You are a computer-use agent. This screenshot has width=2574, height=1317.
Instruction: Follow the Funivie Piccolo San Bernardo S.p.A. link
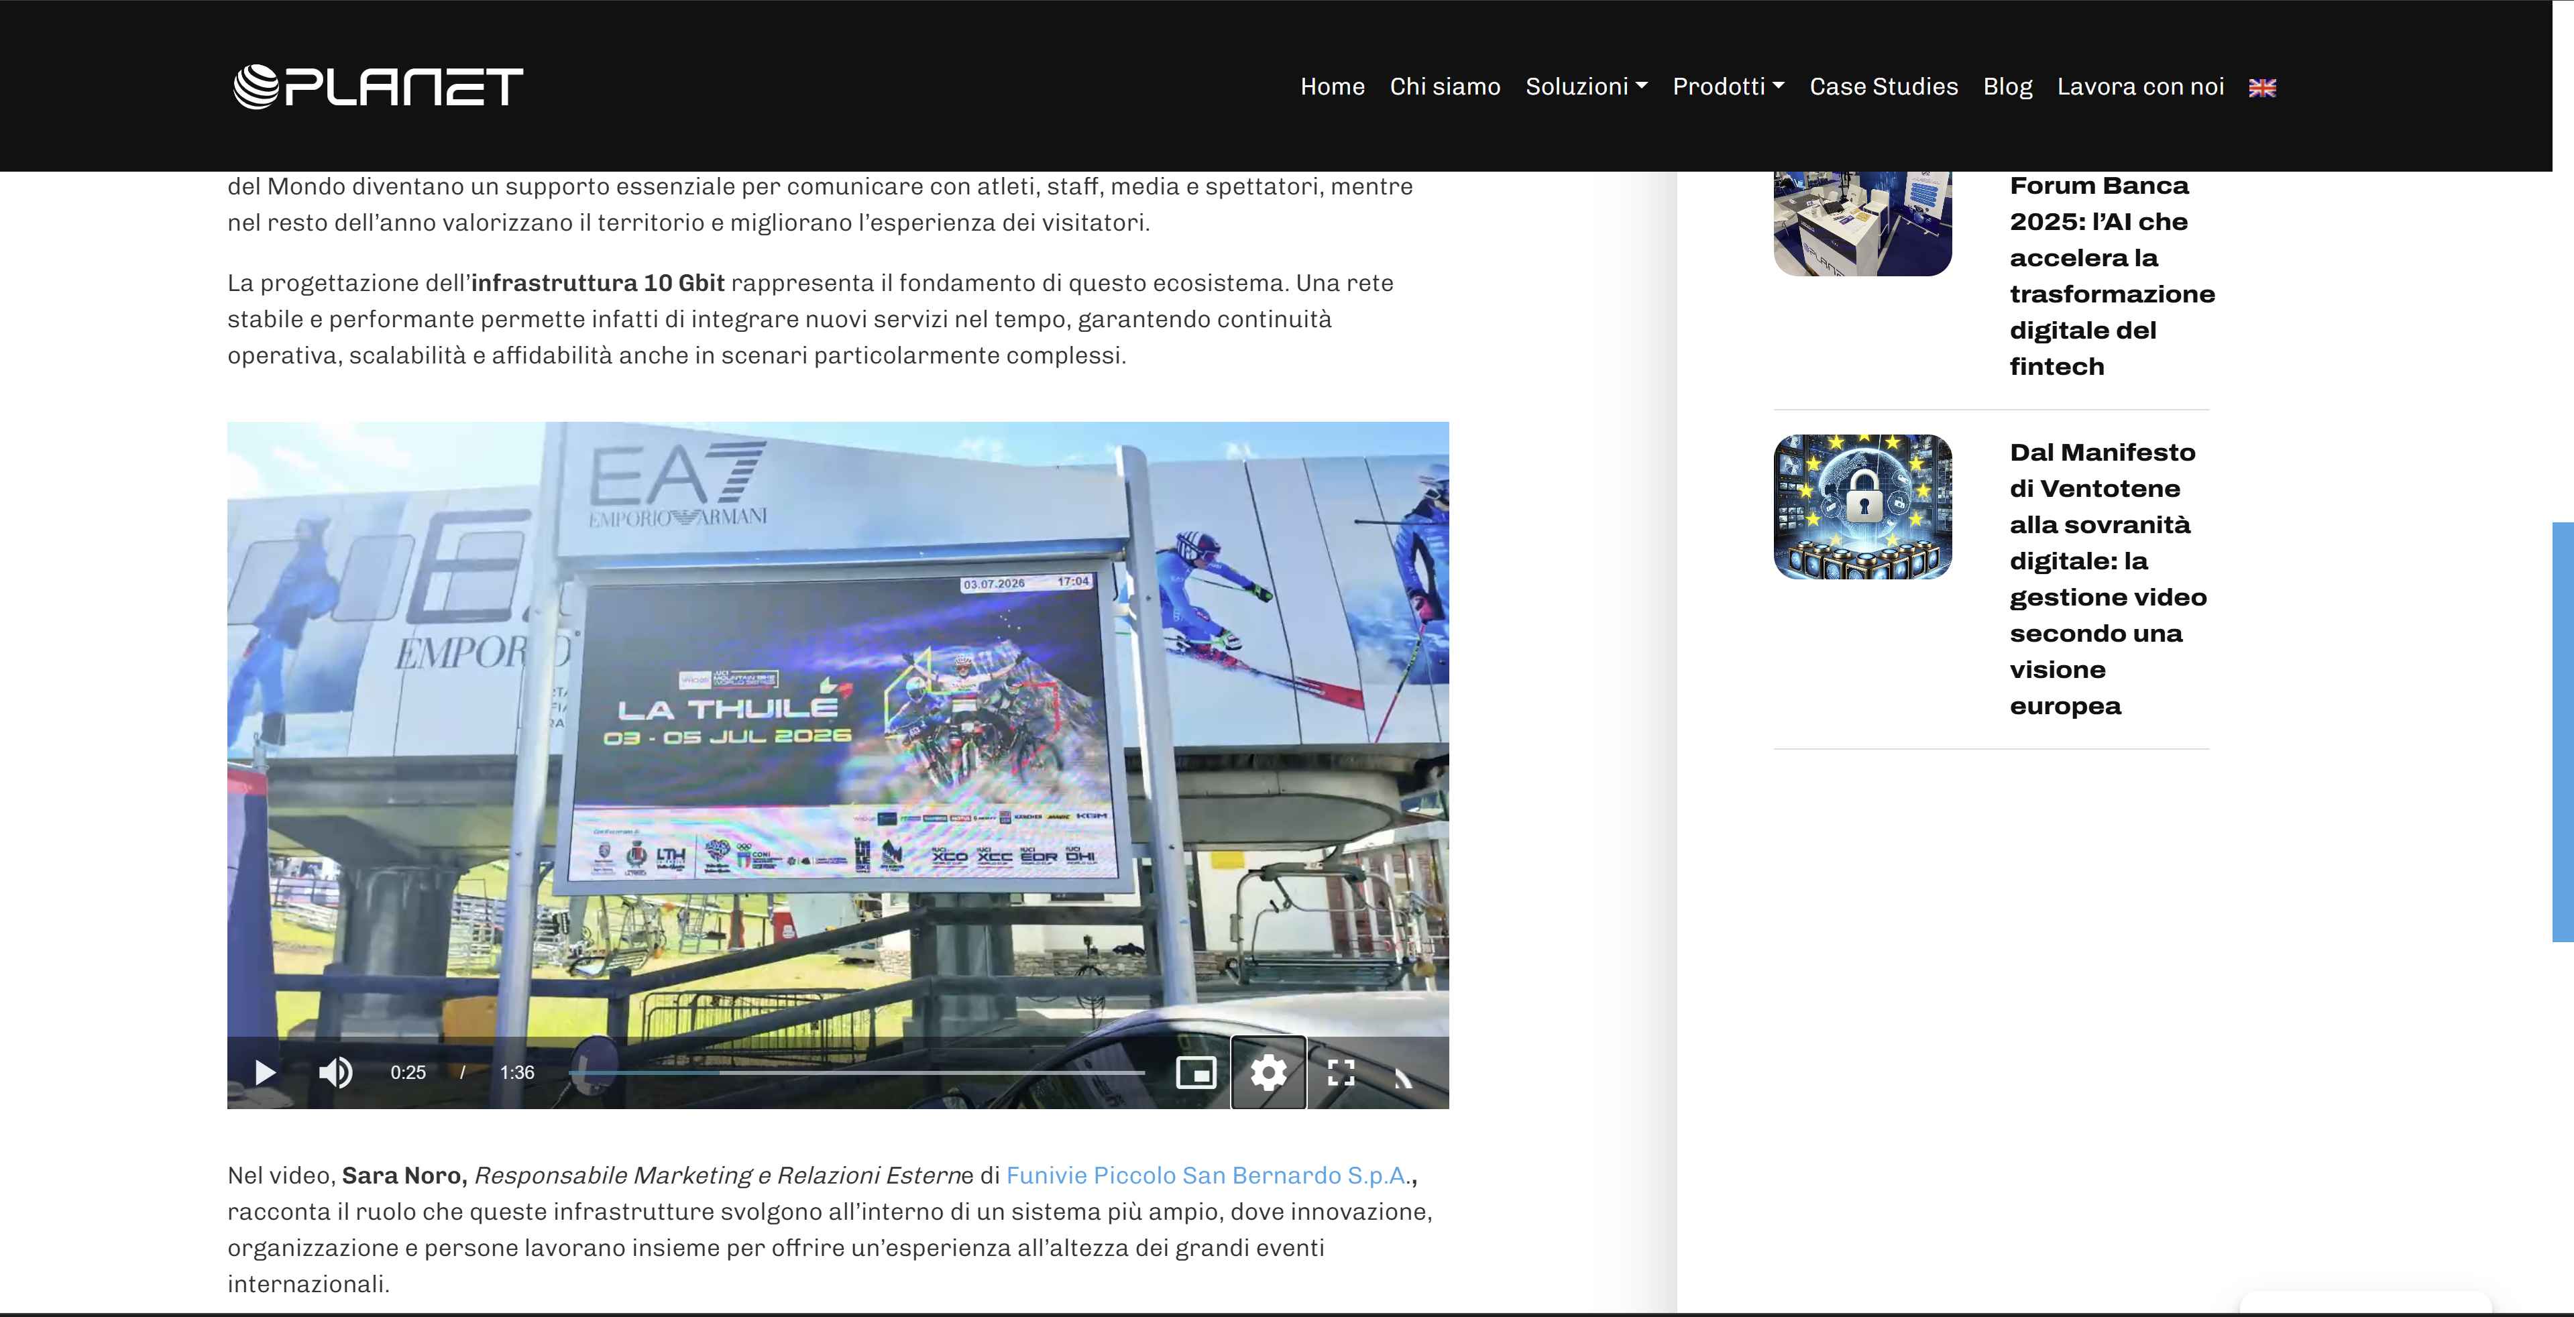[1206, 1175]
